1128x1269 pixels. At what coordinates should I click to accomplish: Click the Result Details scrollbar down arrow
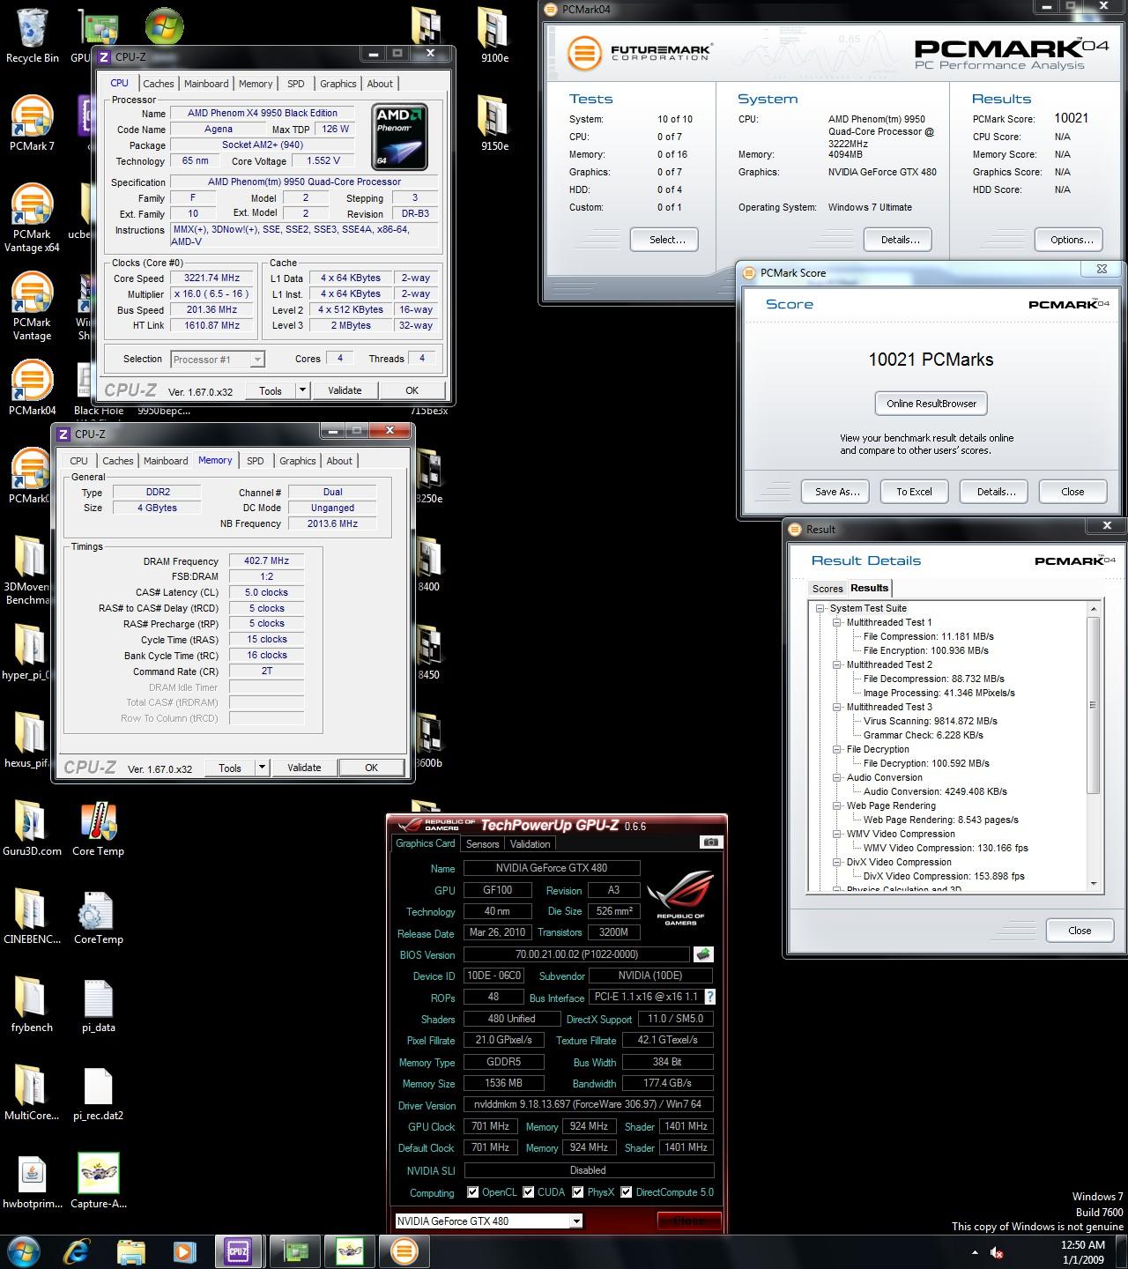click(1094, 884)
